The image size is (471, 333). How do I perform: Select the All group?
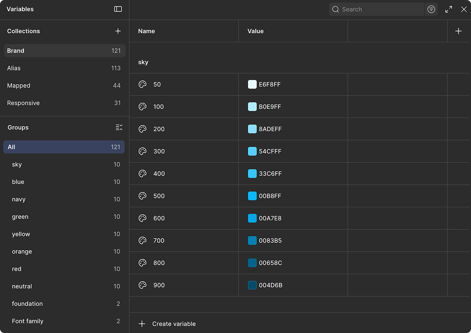[x=64, y=147]
